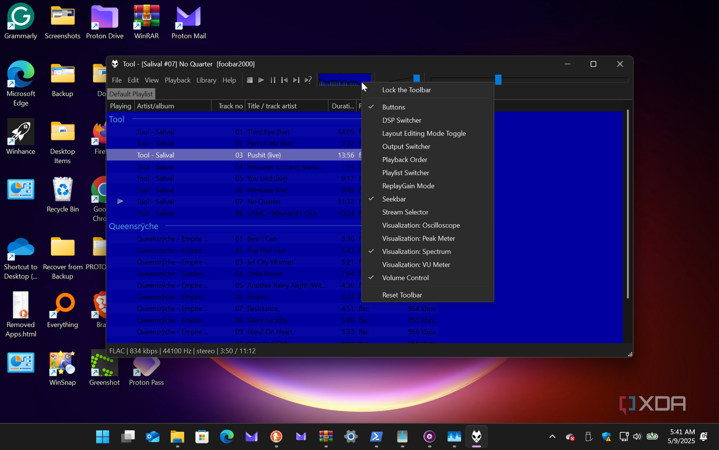Click the Stop playback button
719x450 pixels.
tap(249, 80)
